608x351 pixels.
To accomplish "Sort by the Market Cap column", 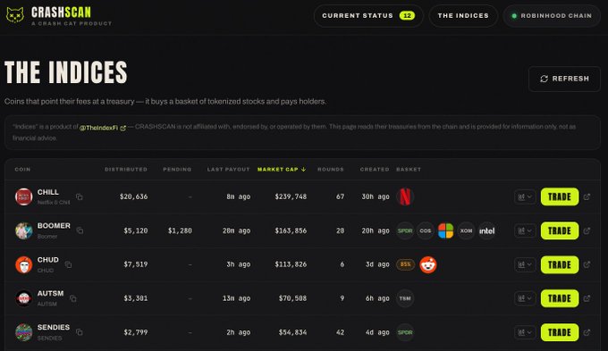I will pos(282,170).
